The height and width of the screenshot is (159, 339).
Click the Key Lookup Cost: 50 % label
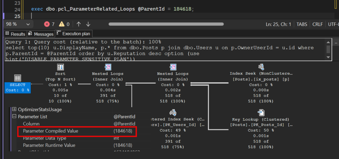click(x=261, y=130)
